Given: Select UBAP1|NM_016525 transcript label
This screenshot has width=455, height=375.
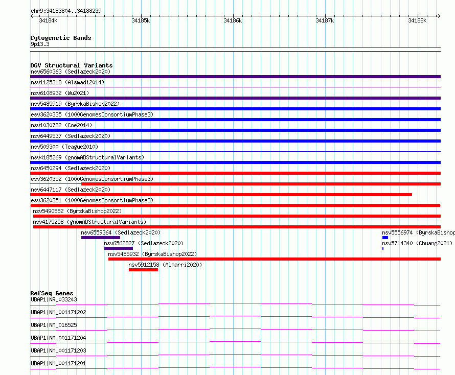Looking at the screenshot, I should pos(54,325).
